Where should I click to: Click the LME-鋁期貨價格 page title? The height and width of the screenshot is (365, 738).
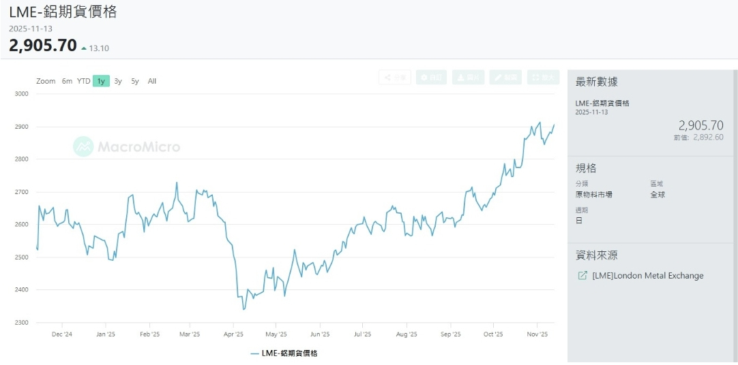point(63,12)
